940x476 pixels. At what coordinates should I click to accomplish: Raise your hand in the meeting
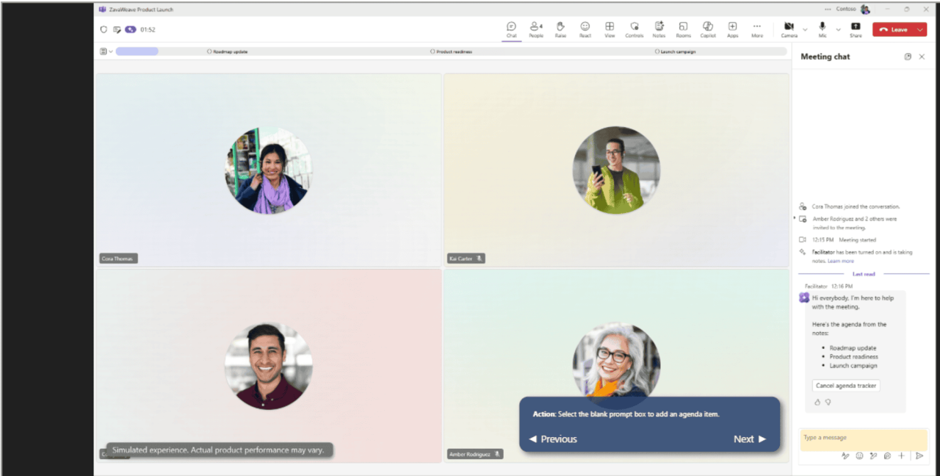point(560,29)
